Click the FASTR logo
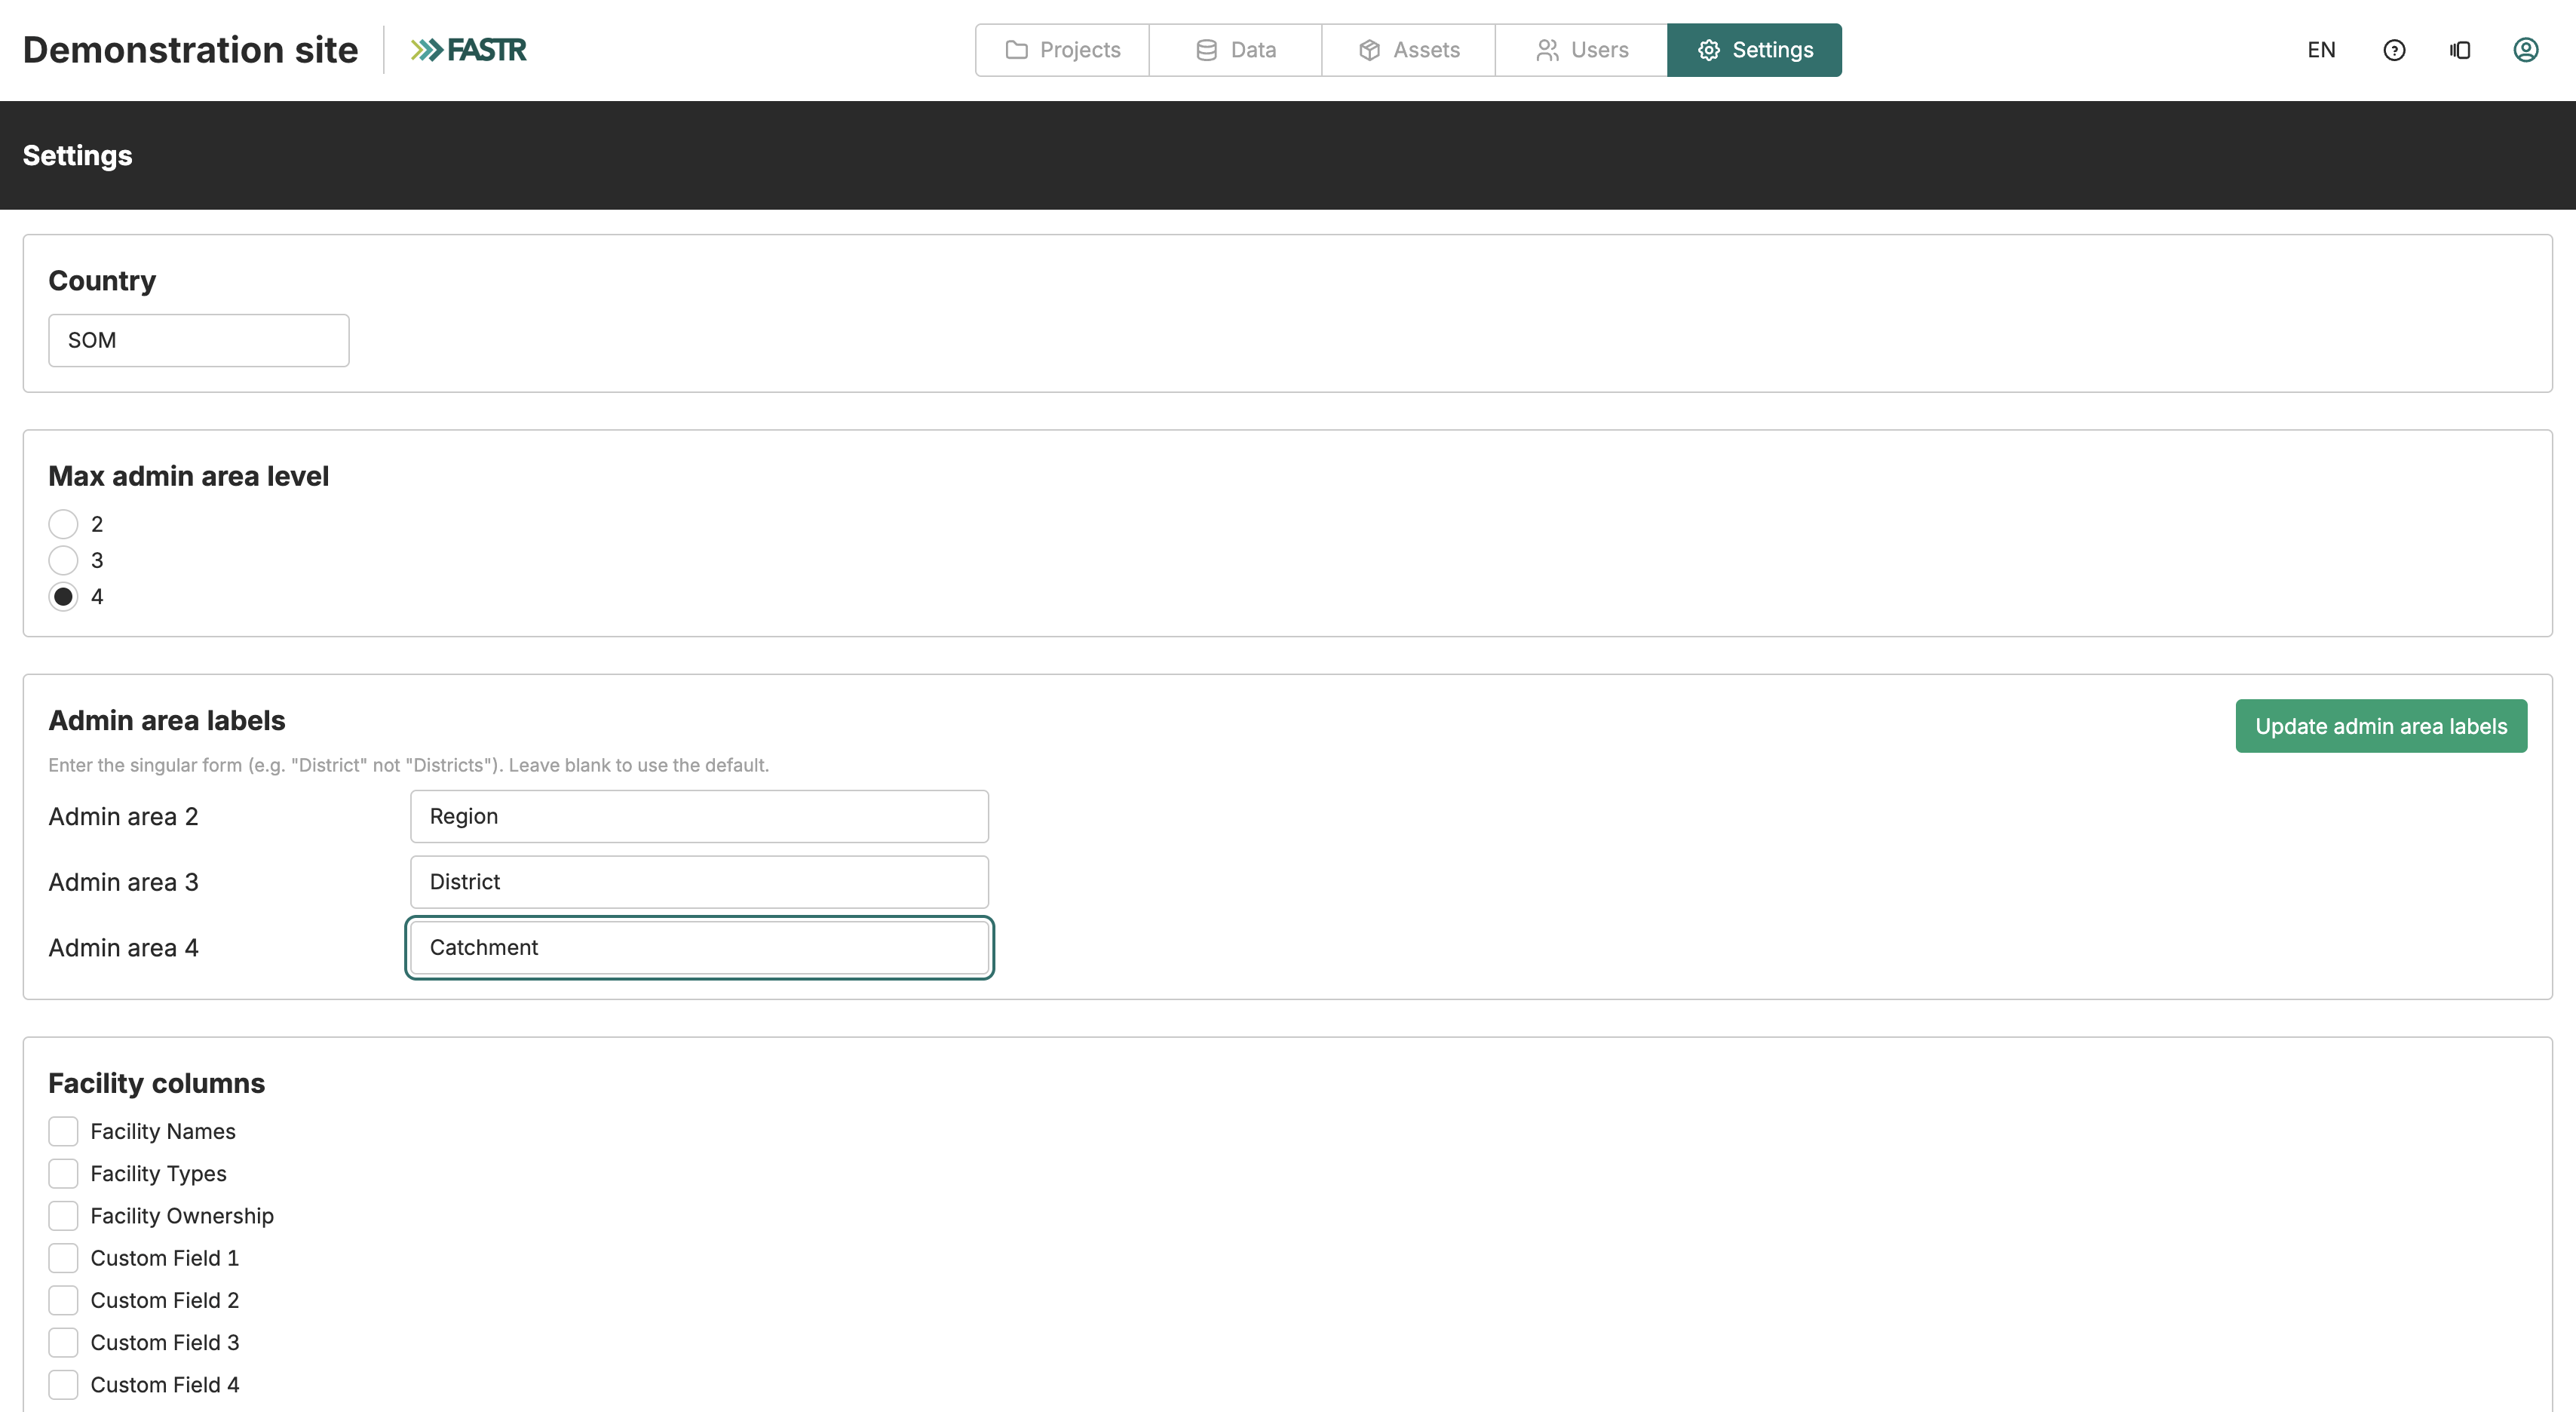 [x=468, y=50]
